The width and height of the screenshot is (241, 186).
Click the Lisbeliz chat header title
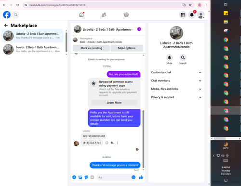click(108, 29)
